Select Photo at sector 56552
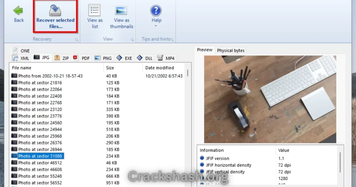 point(40,183)
